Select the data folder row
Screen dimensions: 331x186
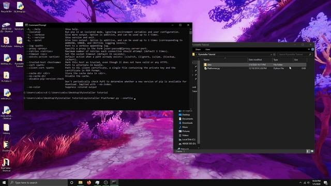[255, 65]
